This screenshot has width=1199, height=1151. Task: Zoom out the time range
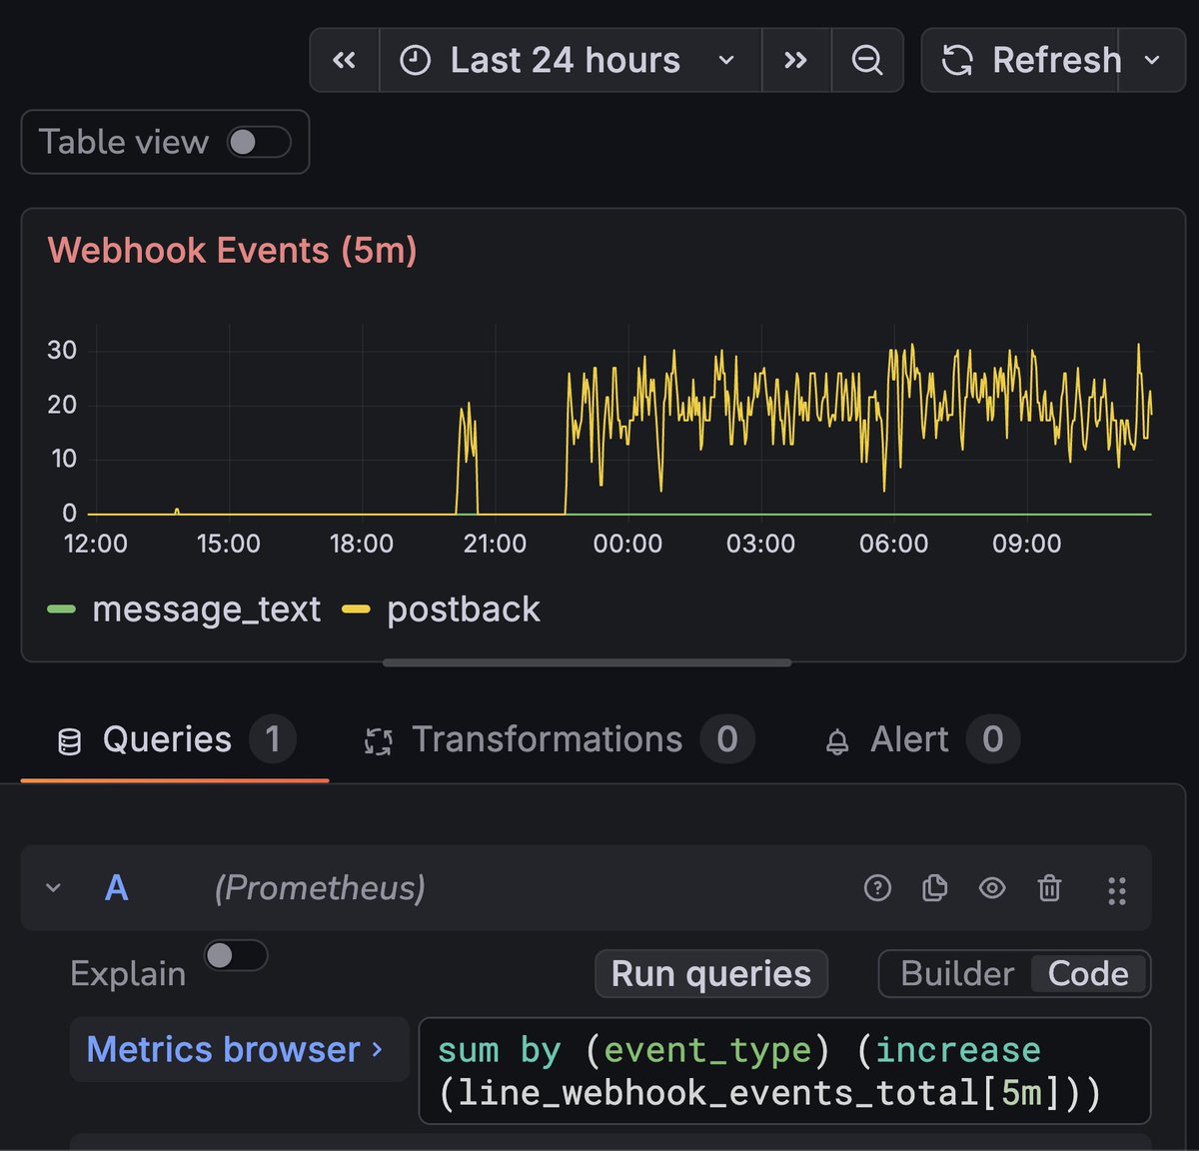pyautogui.click(x=866, y=60)
